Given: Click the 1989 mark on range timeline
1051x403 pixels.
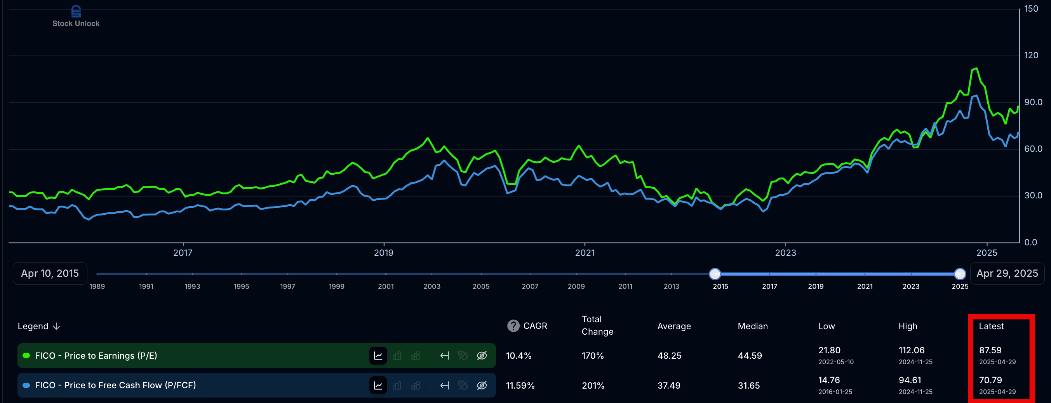Looking at the screenshot, I should 97,287.
